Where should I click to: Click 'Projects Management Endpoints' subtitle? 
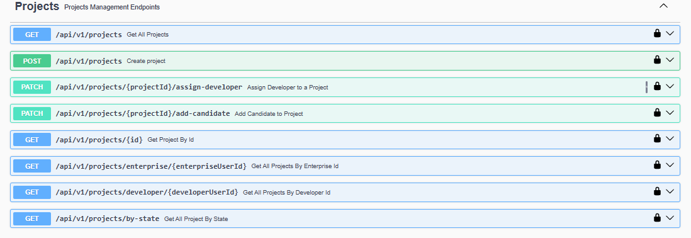[112, 8]
